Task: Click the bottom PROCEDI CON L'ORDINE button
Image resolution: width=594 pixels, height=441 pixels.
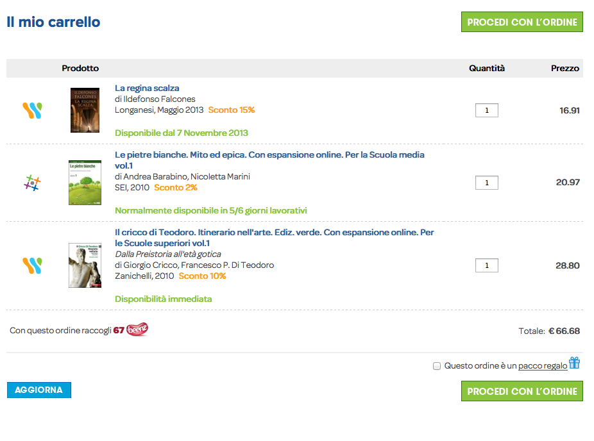Action: pyautogui.click(x=522, y=391)
